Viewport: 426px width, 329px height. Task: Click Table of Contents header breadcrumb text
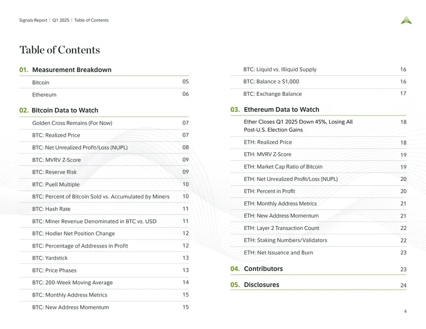(x=91, y=20)
